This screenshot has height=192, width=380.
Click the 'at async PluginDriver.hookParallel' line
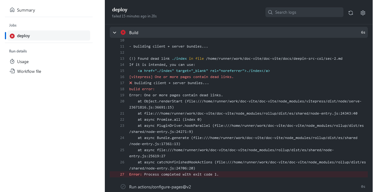(246, 129)
